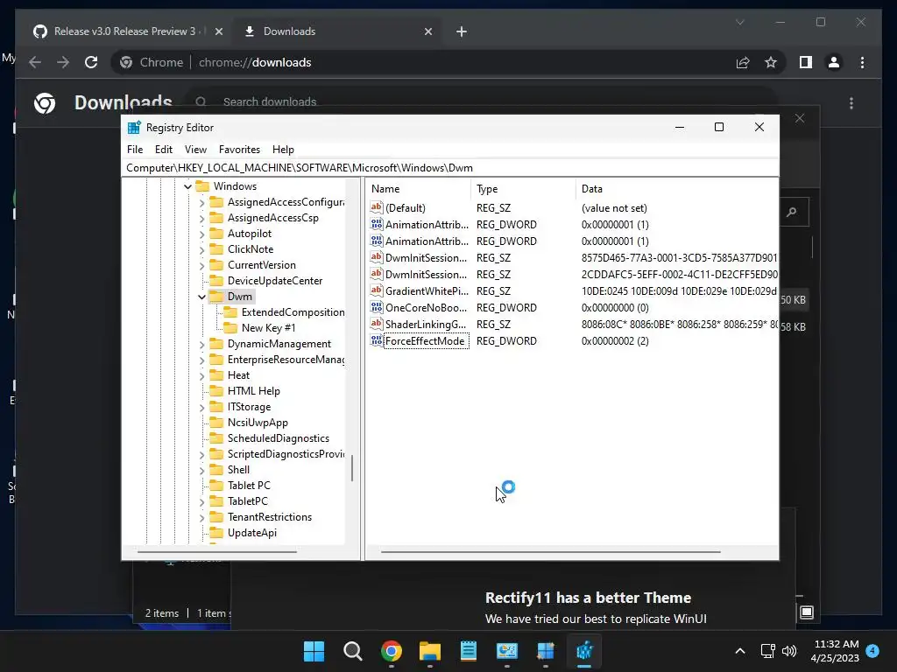Select the Tablet PC folder icon
This screenshot has height=672, width=897.
[216, 485]
